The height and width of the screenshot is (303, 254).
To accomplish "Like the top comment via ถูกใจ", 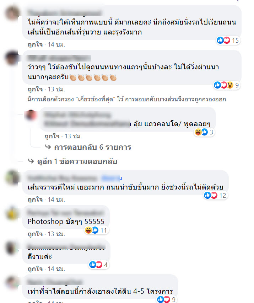I will pyautogui.click(x=35, y=45).
